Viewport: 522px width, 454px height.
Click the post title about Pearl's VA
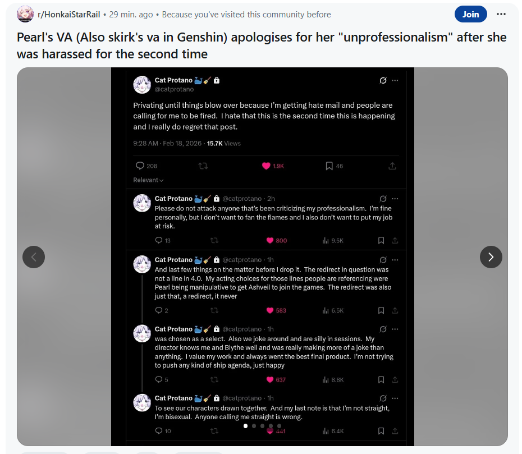pyautogui.click(x=262, y=45)
